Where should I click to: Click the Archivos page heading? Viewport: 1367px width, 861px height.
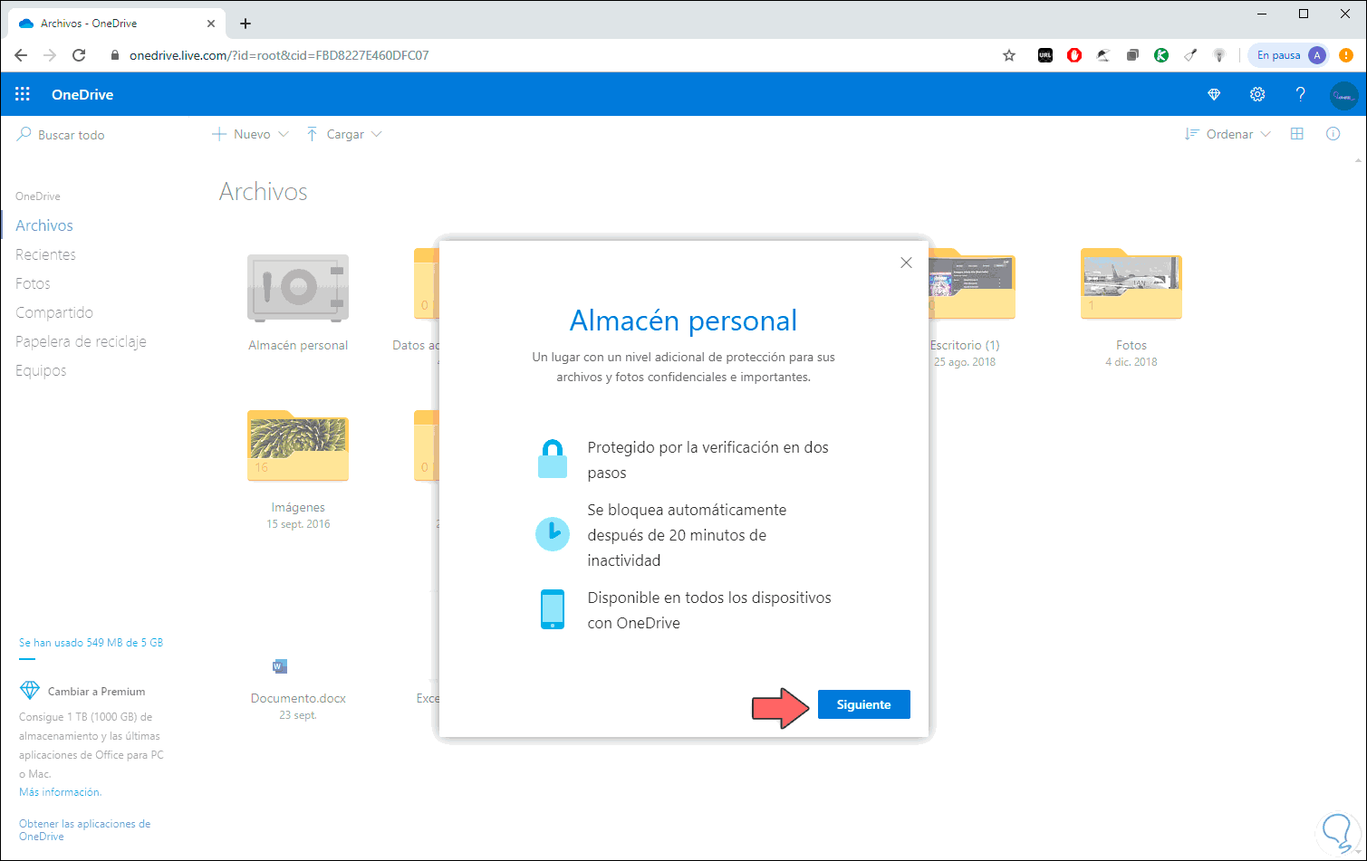tap(264, 192)
